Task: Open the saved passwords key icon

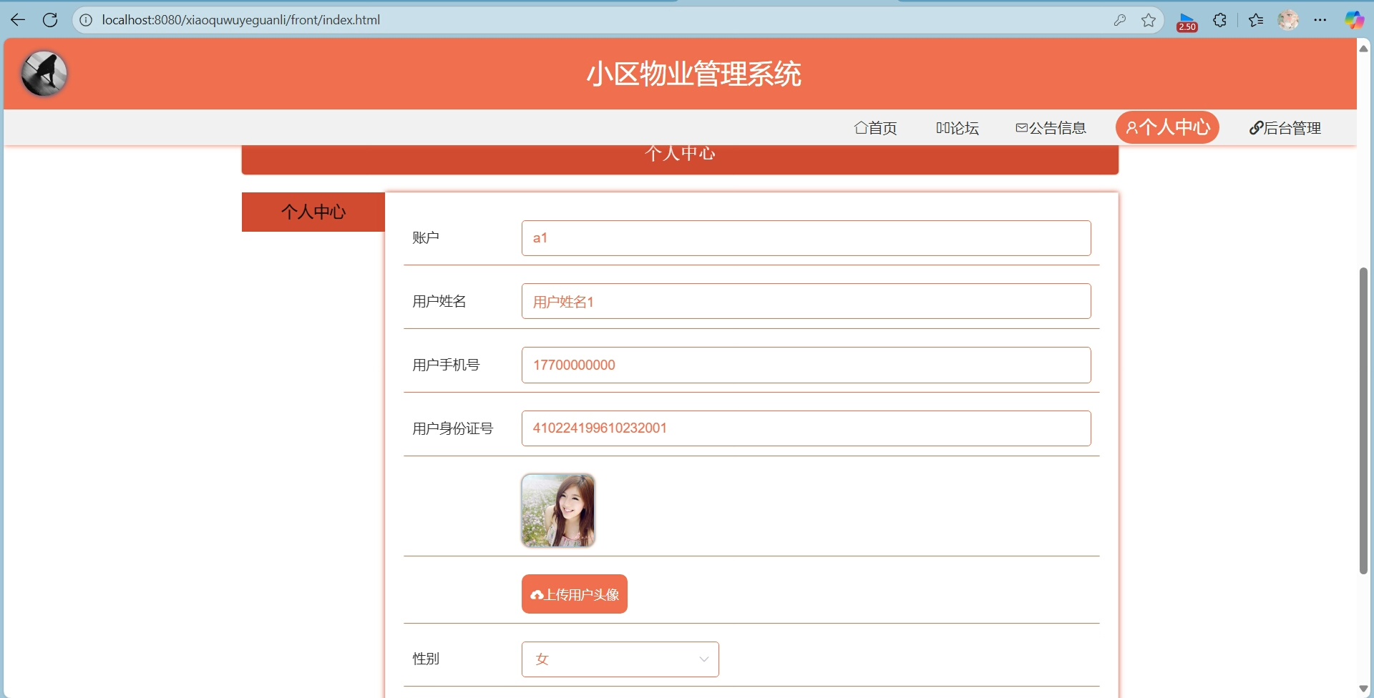Action: pos(1120,20)
